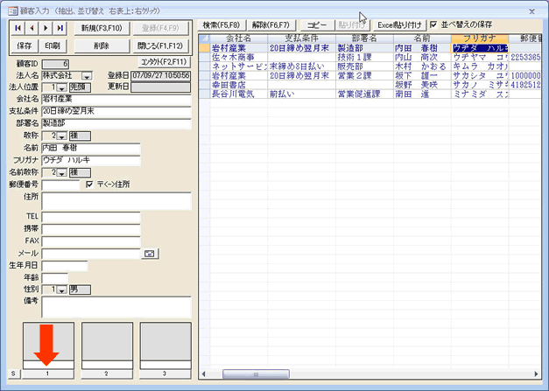The image size is (549, 391).
Task: Click the scrollbar right arrow
Action: (536, 374)
